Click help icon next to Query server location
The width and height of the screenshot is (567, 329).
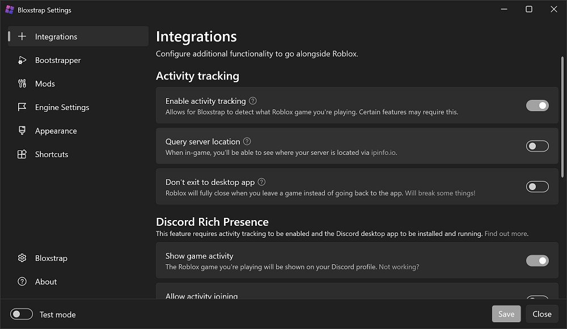coord(247,142)
